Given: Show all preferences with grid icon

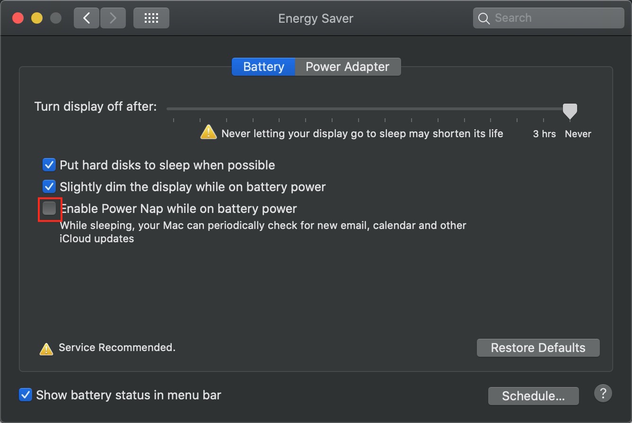Looking at the screenshot, I should 151,18.
